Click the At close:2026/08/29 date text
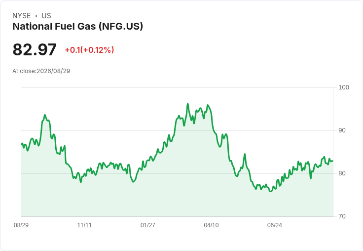Screen dimensions: 363x251 [41, 71]
